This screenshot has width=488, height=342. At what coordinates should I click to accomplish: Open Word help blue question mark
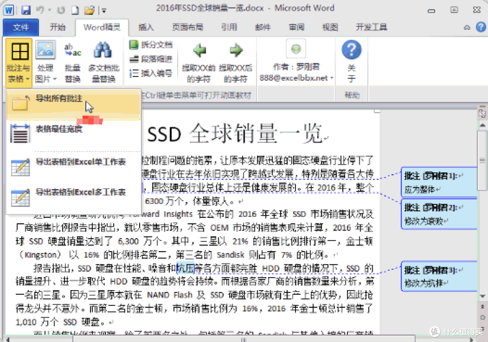point(481,27)
